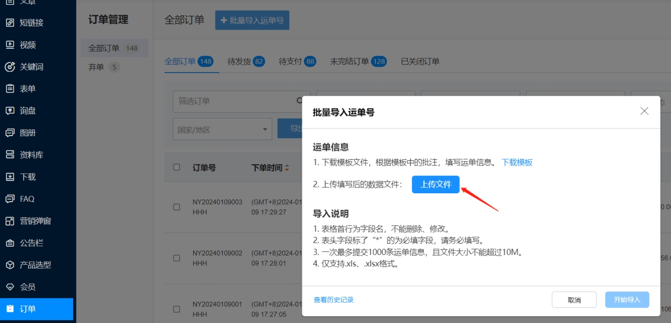The height and width of the screenshot is (323, 671).
Task: Click the 询盘 inquiry icon in sidebar
Action: (10, 110)
